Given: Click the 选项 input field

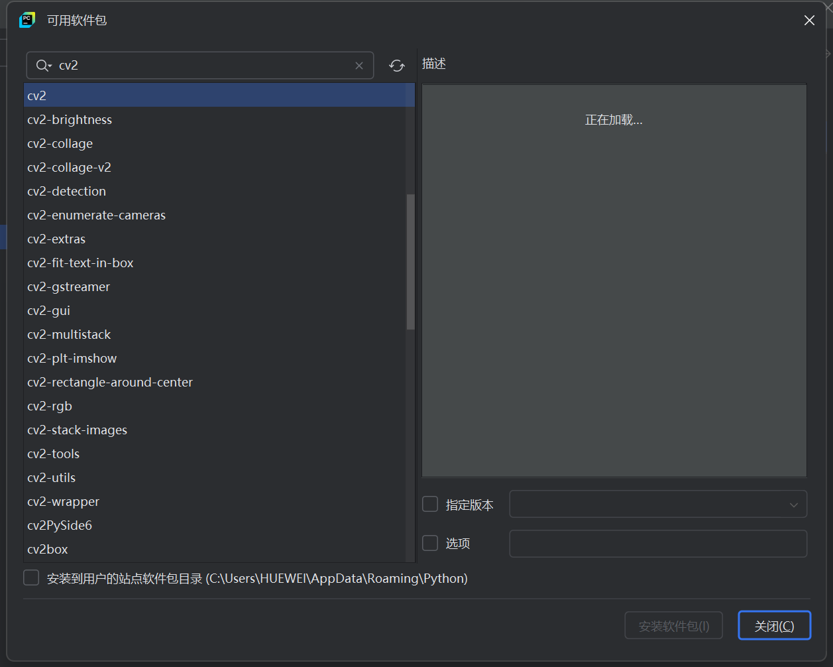Looking at the screenshot, I should click(x=657, y=544).
